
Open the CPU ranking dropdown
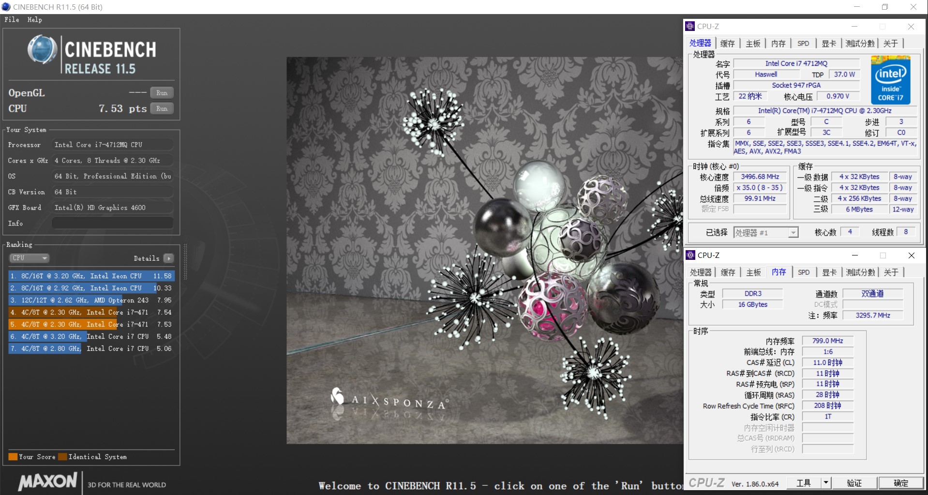[x=30, y=258]
